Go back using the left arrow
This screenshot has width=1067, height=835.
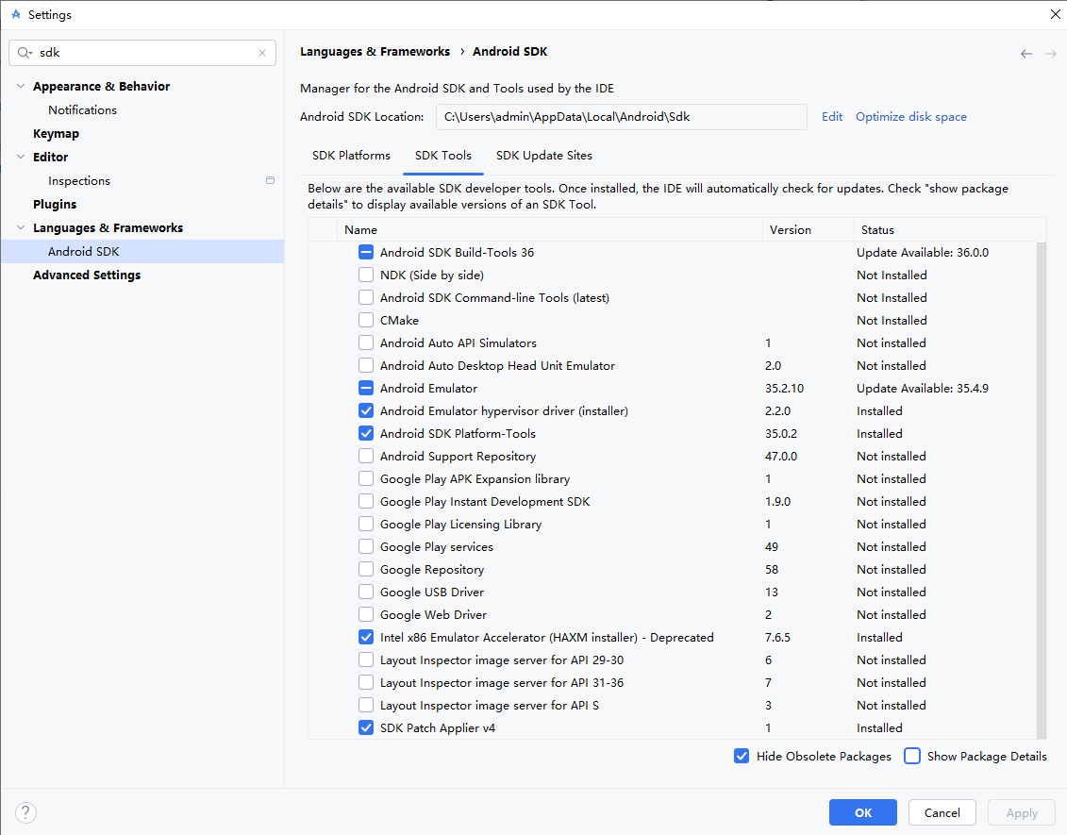tap(1026, 54)
